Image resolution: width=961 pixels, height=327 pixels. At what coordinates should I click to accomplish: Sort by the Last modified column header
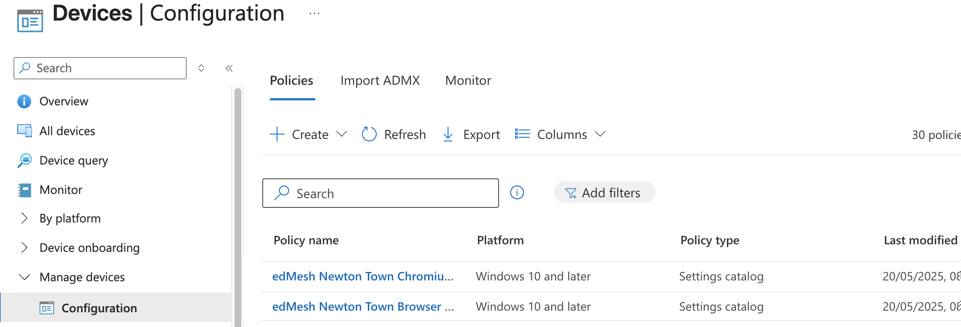tap(921, 240)
